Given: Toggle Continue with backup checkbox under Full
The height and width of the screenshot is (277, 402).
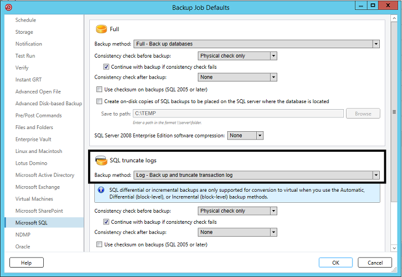Looking at the screenshot, I should [106, 67].
